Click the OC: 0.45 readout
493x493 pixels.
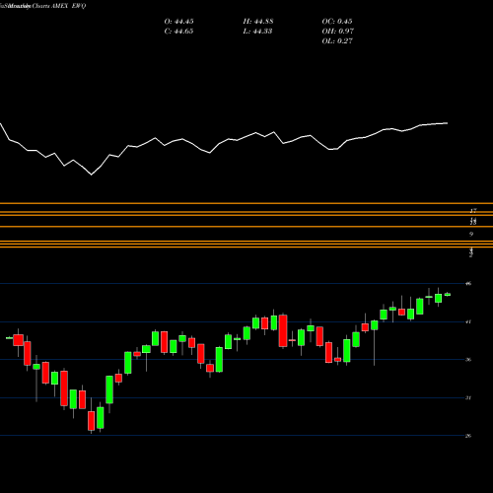pos(337,22)
